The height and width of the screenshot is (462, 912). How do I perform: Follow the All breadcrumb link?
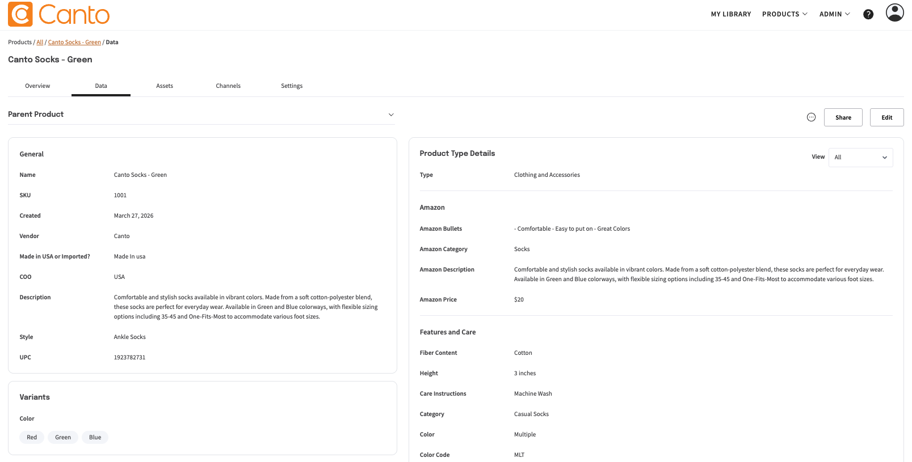click(40, 43)
